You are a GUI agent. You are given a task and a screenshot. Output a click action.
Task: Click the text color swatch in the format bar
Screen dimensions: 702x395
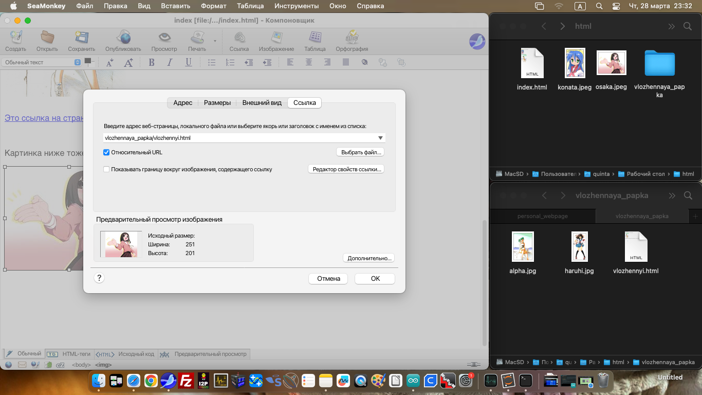[88, 61]
